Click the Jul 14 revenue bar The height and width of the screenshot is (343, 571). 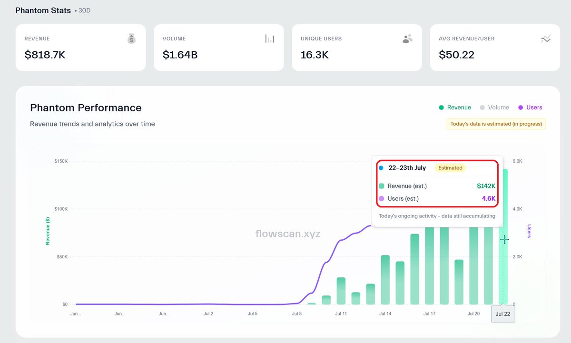[385, 280]
